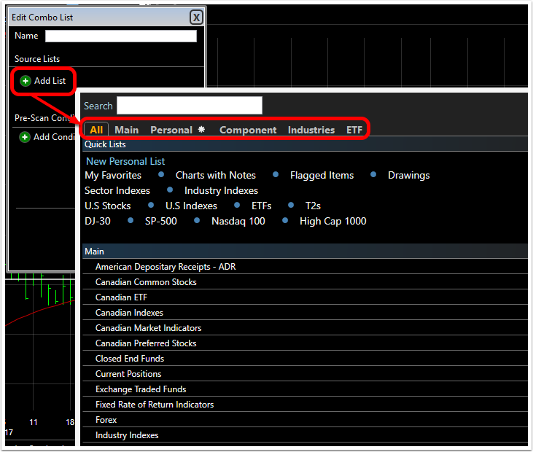Image resolution: width=533 pixels, height=452 pixels.
Task: Choose T2s quick list
Action: click(x=313, y=206)
